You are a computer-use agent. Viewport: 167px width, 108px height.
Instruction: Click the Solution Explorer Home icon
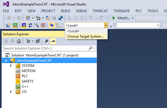[x=19, y=41]
